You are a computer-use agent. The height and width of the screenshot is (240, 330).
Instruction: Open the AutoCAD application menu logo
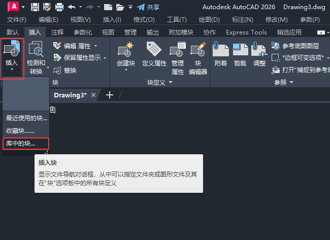tap(14, 7)
